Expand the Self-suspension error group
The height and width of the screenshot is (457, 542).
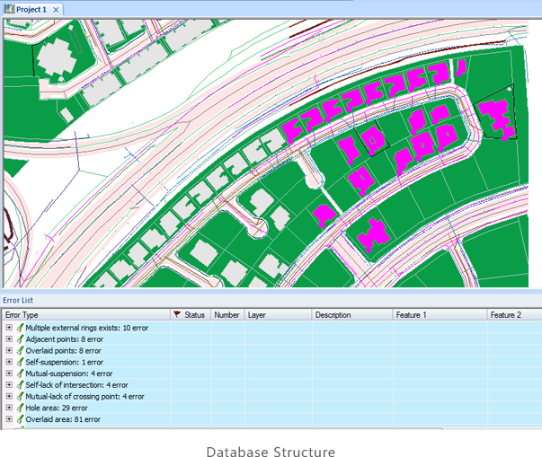(x=9, y=362)
